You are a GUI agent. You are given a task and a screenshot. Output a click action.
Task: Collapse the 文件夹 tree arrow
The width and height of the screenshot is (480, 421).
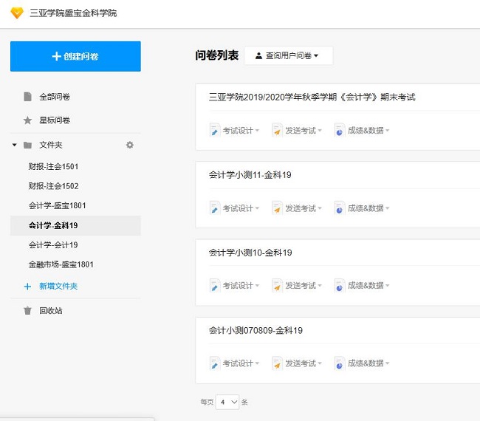pos(14,145)
